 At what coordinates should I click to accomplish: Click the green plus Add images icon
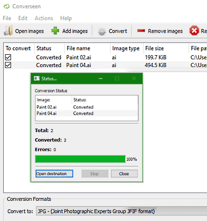pos(55,31)
